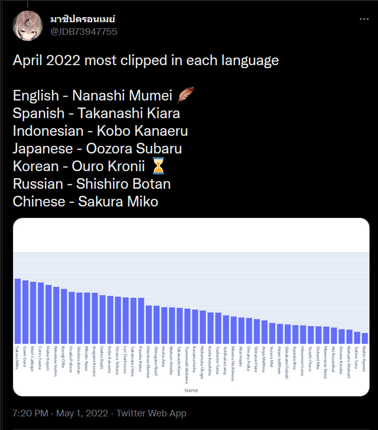
Task: Open the Twitter Web App source link
Action: click(151, 413)
